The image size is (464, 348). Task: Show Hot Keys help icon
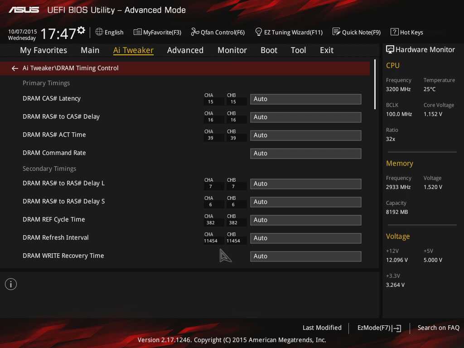(x=394, y=32)
